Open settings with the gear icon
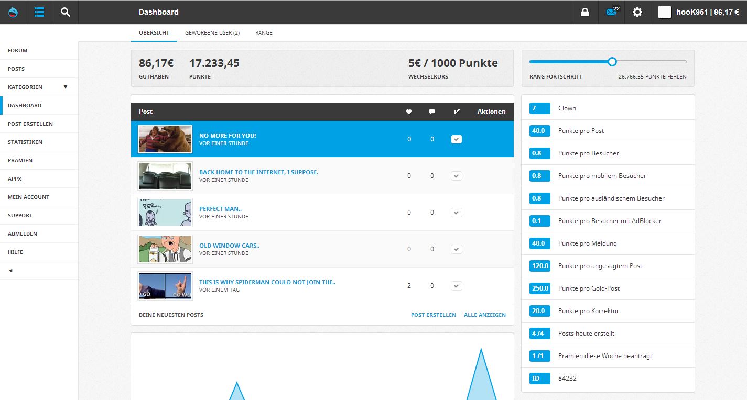The image size is (747, 400). pyautogui.click(x=637, y=12)
